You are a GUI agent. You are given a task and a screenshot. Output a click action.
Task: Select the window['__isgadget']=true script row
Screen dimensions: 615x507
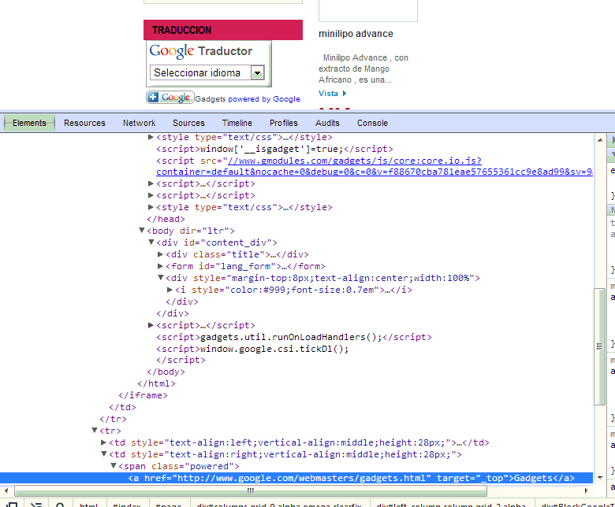pos(274,149)
